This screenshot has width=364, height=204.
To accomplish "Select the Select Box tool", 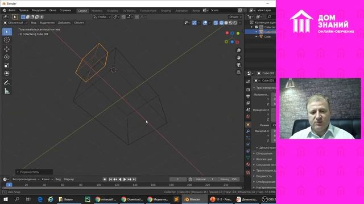I will point(7,32).
